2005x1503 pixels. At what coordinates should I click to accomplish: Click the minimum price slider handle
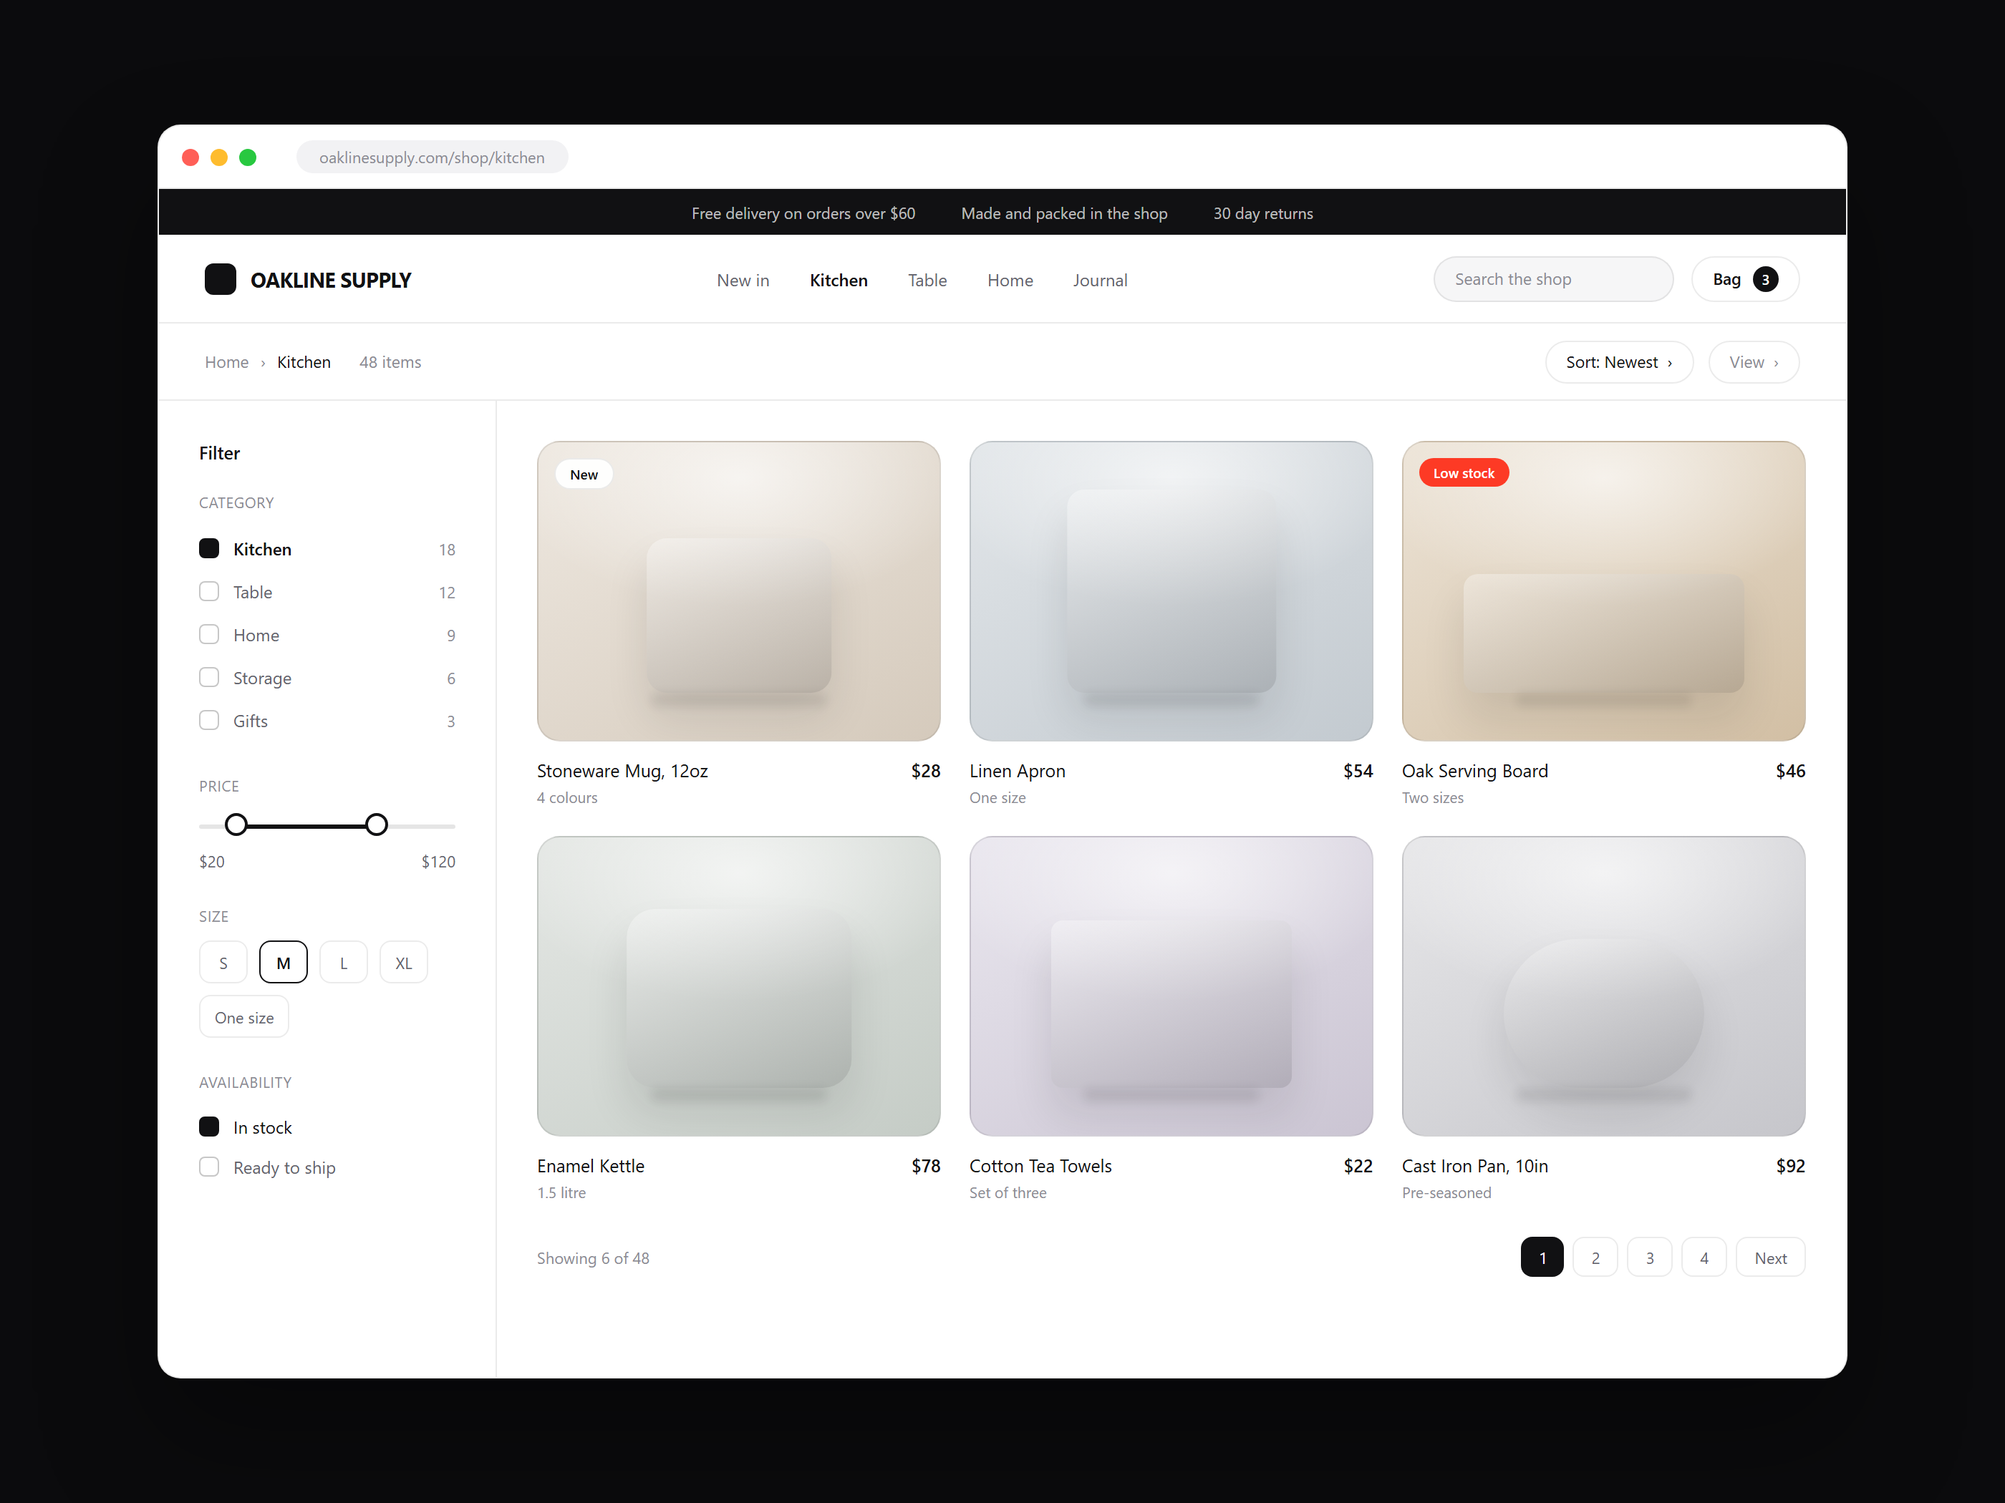[x=236, y=825]
